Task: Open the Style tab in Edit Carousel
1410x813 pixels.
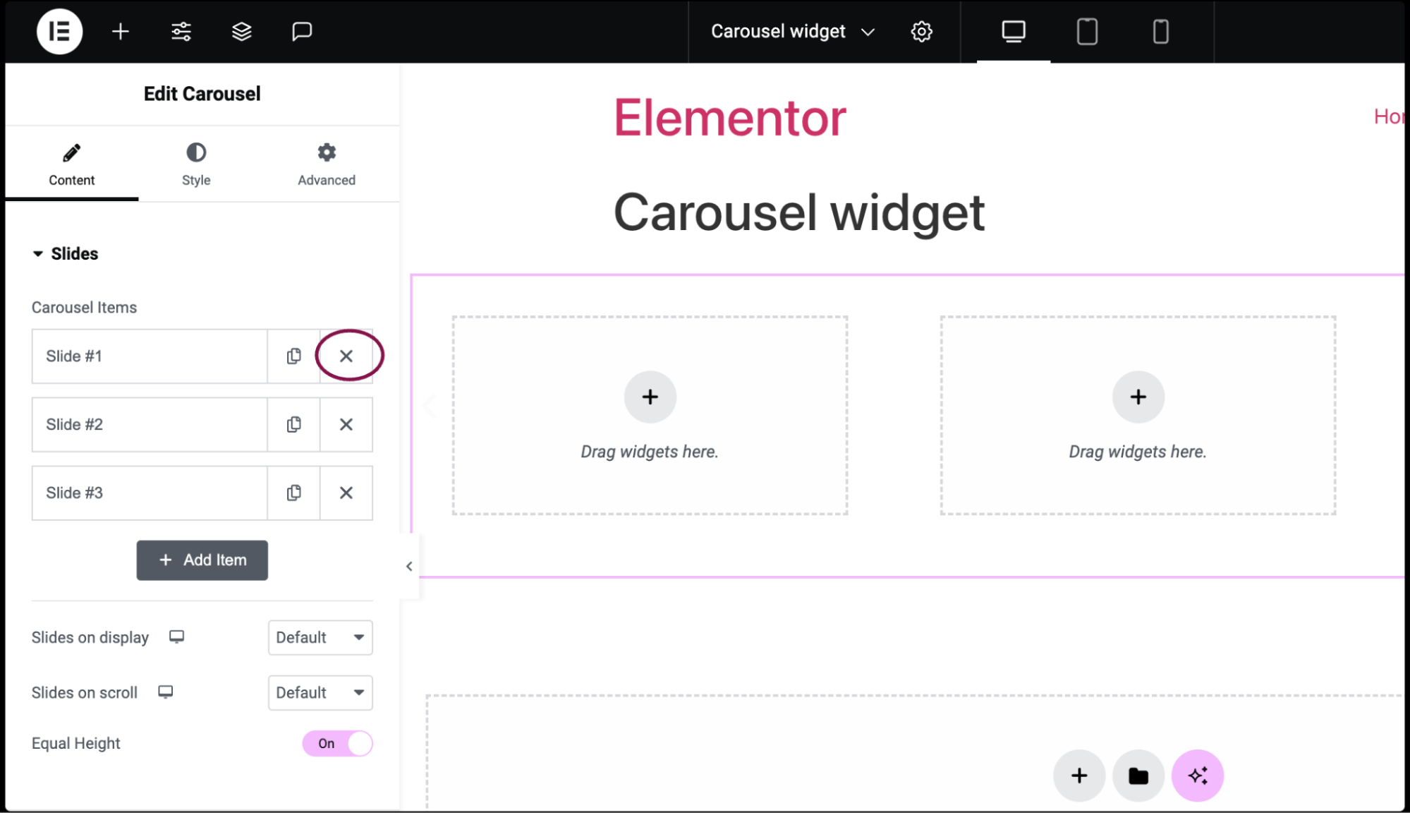Action: (195, 163)
